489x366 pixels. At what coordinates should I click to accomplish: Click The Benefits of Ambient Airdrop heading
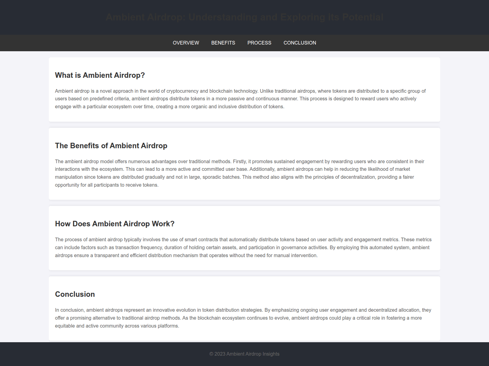tap(111, 146)
